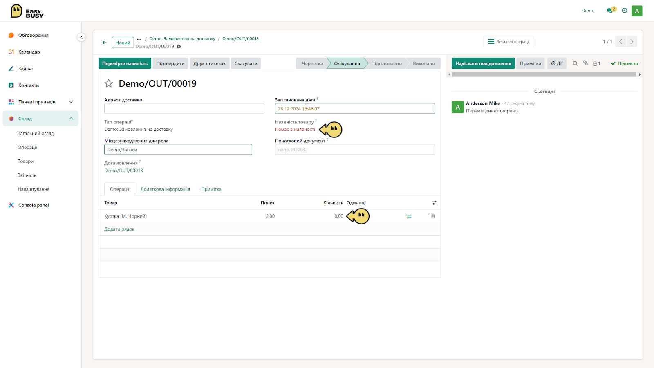The width and height of the screenshot is (654, 368).
Task: Click the Перевірте наявність button
Action: click(x=125, y=63)
